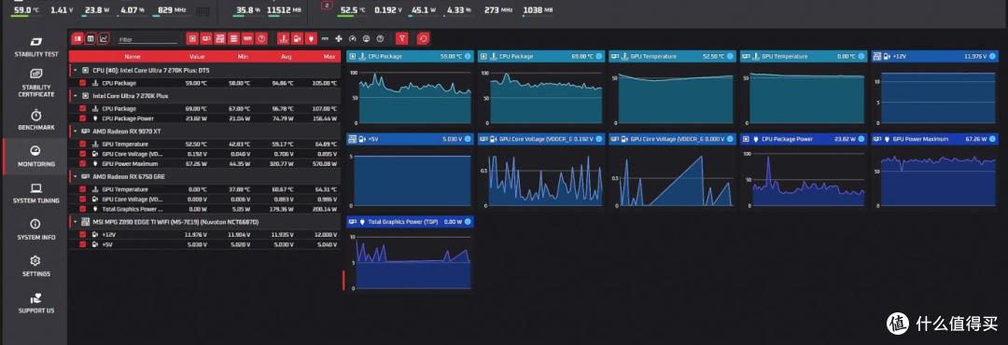The width and height of the screenshot is (1008, 345).
Task: Open the Stability Certificate section
Action: pos(35,82)
